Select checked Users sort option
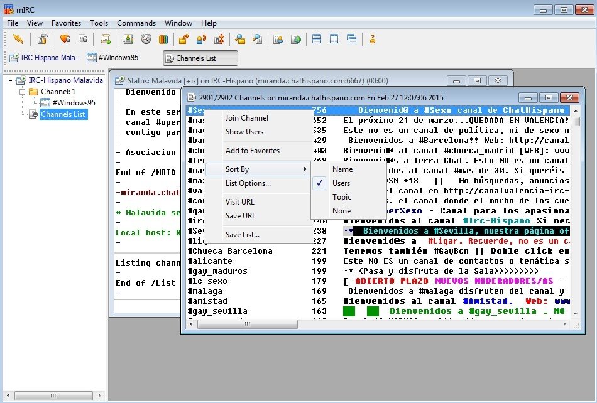The image size is (597, 403). coord(349,183)
